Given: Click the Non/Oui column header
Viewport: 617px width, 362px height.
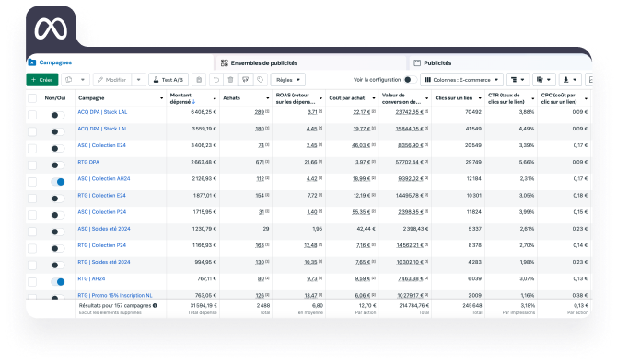Looking at the screenshot, I should click(x=55, y=98).
